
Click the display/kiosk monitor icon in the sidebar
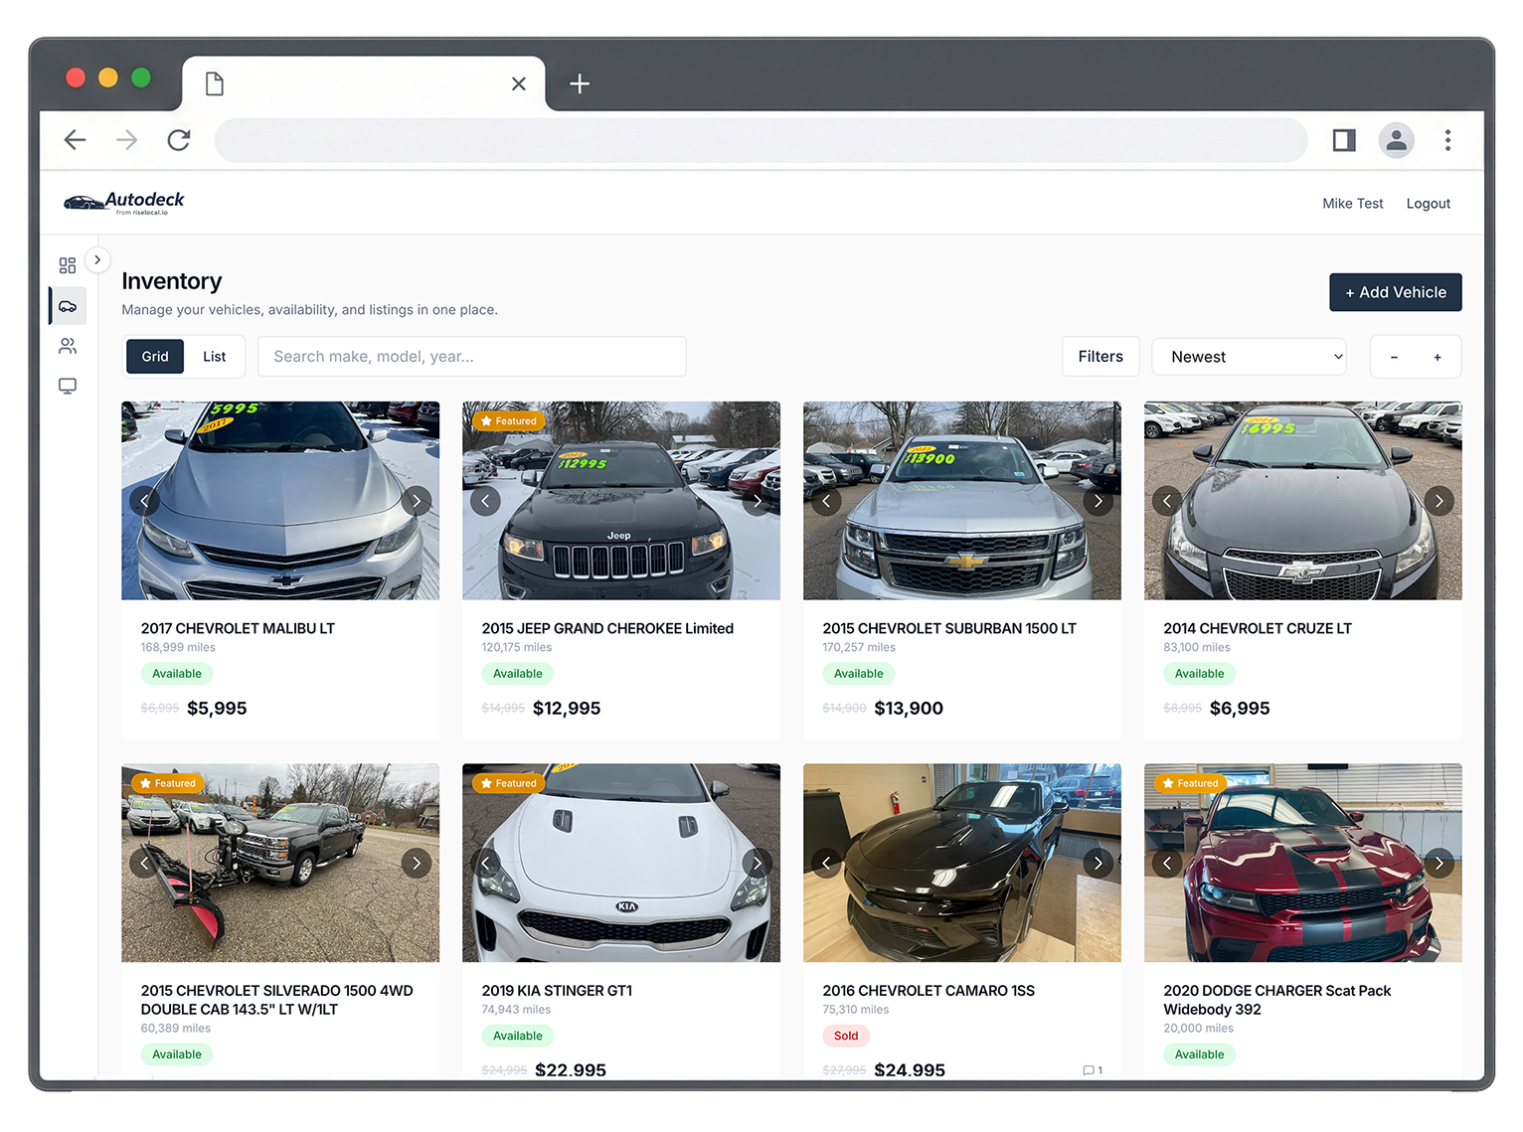[x=67, y=386]
